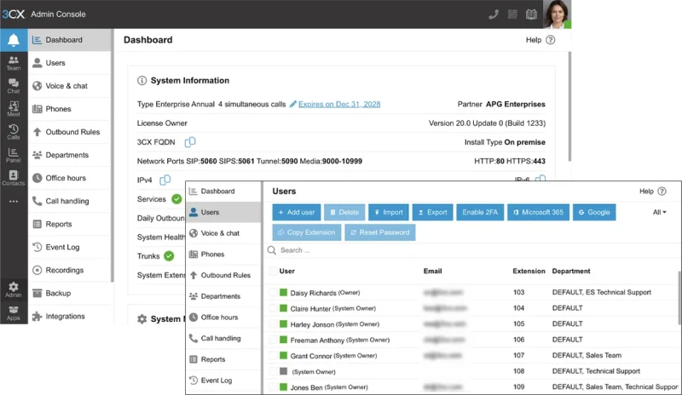Click the Delete button in Users panel
Viewport: 682px width, 395px height.
(344, 213)
